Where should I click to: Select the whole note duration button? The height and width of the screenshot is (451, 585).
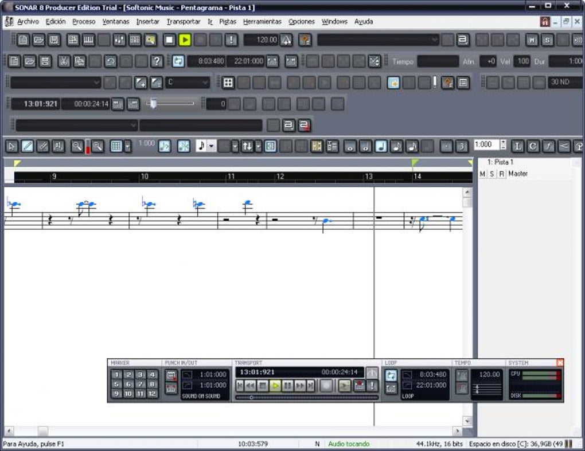(350, 146)
